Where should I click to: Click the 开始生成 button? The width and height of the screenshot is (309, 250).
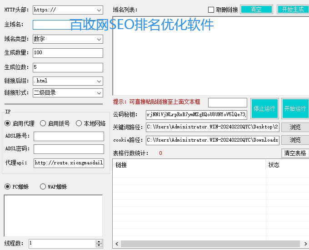coord(293,10)
